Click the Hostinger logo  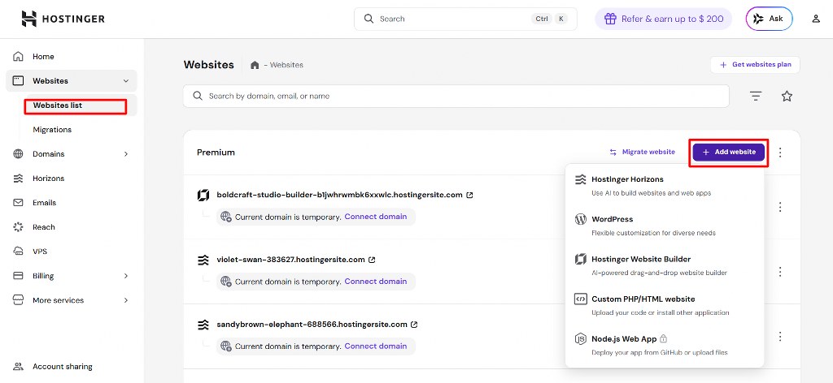point(63,19)
